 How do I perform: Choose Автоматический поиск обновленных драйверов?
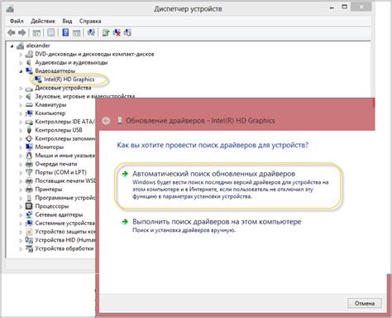[228, 185]
